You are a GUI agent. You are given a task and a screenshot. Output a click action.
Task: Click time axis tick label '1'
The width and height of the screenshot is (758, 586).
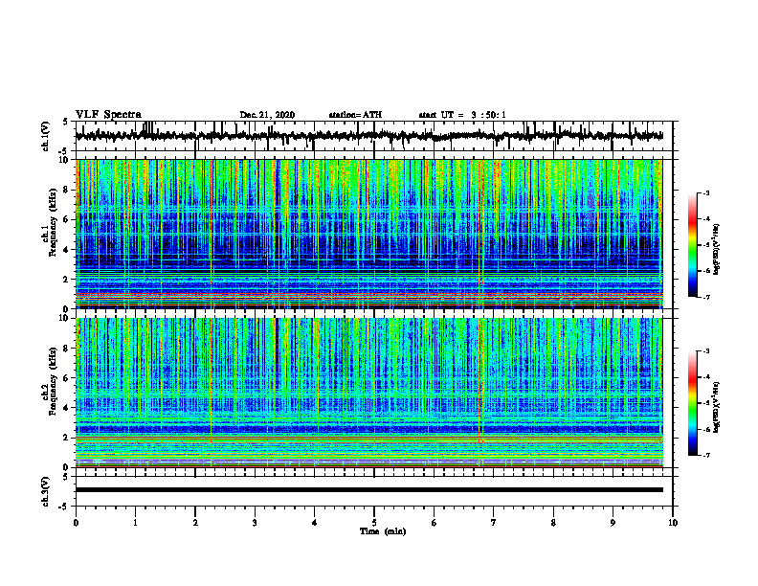(x=135, y=523)
